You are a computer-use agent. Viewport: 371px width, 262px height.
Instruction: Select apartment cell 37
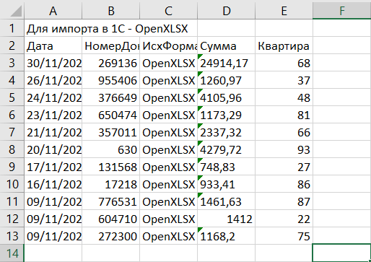(x=284, y=80)
